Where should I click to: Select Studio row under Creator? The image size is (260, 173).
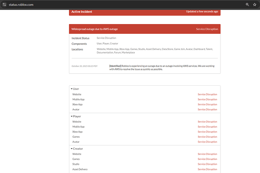145,164
